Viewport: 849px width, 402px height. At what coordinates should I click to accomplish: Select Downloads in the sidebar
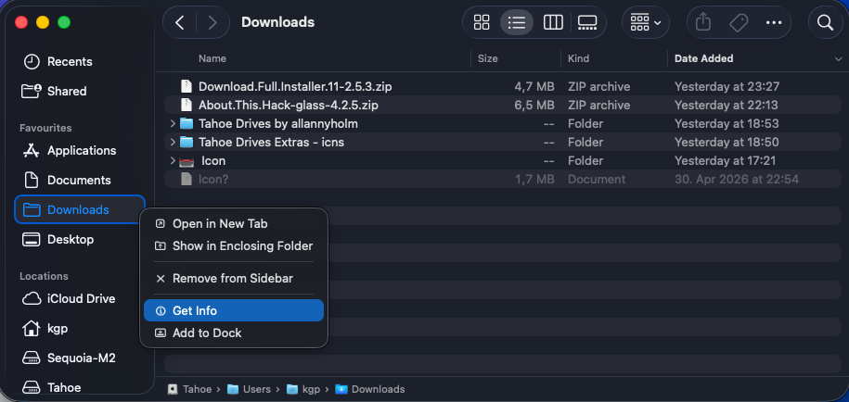pos(80,209)
